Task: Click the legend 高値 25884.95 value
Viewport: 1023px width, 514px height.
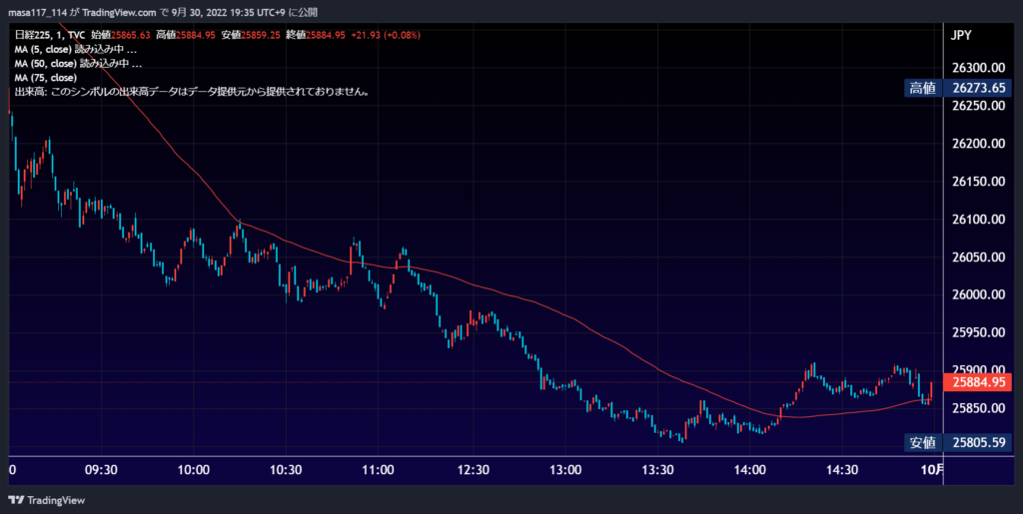Action: (x=186, y=35)
